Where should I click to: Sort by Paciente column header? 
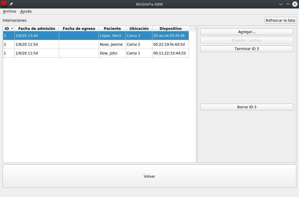point(112,28)
